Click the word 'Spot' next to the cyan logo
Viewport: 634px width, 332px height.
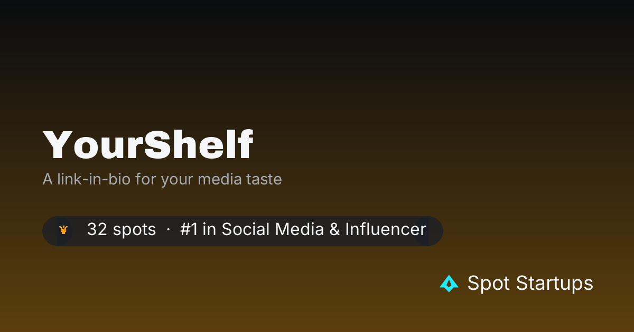pyautogui.click(x=489, y=284)
